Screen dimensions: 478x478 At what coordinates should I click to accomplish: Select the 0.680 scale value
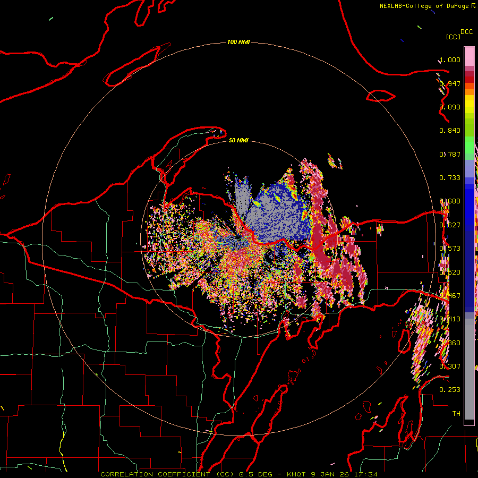tap(450, 201)
